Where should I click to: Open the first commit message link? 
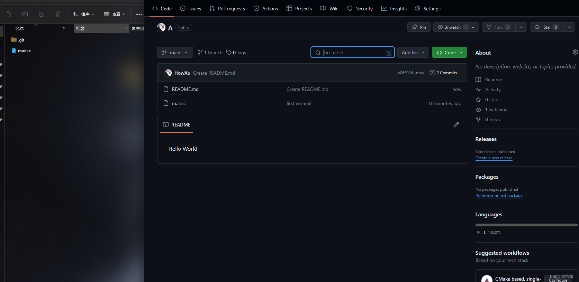(299, 103)
